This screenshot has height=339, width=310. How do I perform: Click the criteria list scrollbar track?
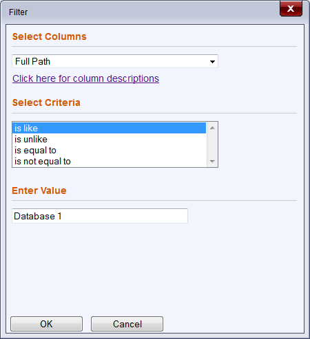pyautogui.click(x=212, y=144)
